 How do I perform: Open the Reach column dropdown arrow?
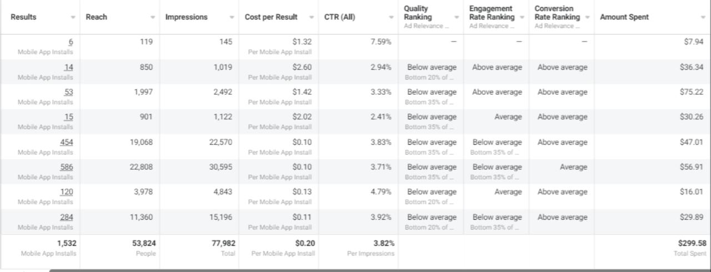tap(153, 17)
